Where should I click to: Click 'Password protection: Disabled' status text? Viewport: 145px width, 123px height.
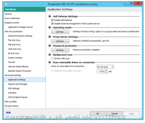pyautogui.click(x=86, y=50)
